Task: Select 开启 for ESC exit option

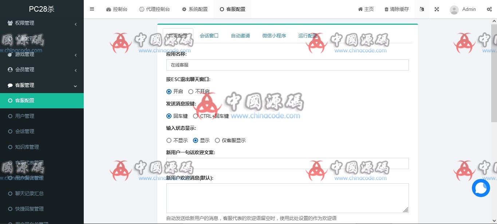Action: (169, 92)
